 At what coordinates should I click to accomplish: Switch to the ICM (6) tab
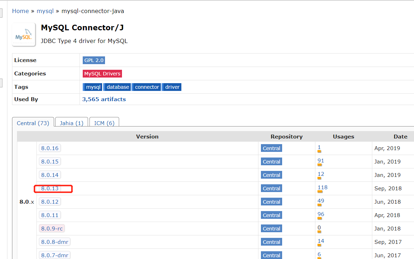(x=104, y=123)
